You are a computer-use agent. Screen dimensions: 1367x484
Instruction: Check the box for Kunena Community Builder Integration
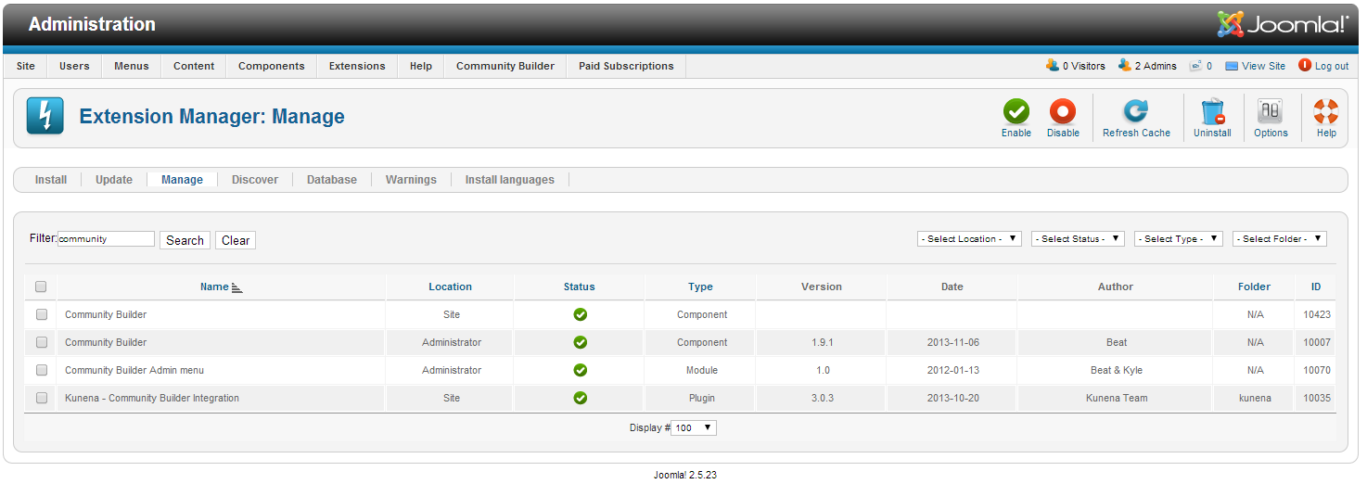point(42,398)
